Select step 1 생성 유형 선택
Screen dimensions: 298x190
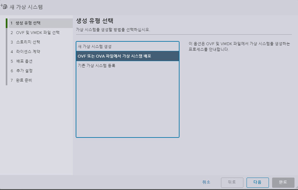(x=41, y=23)
